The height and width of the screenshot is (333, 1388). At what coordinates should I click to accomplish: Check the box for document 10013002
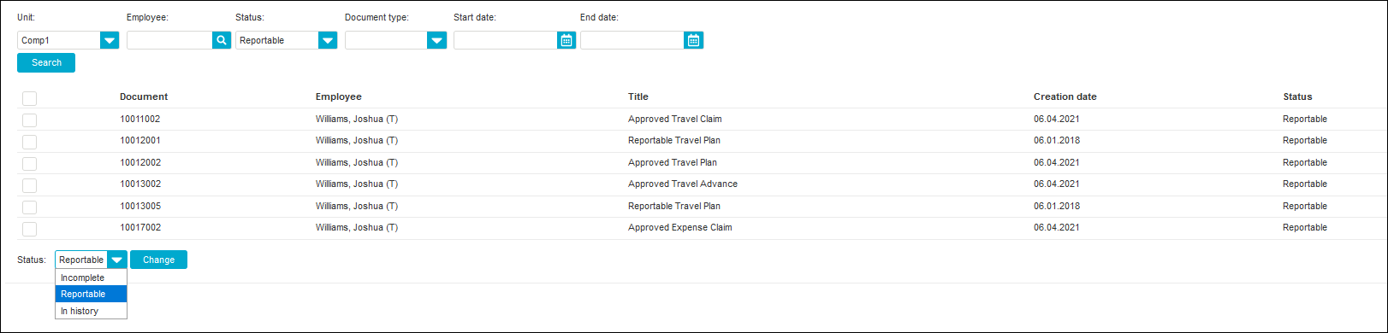[x=30, y=184]
